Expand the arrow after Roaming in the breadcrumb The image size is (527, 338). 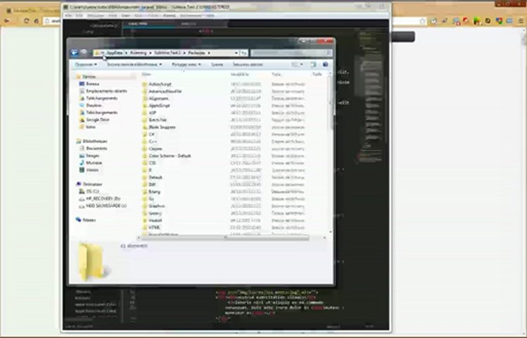click(151, 53)
